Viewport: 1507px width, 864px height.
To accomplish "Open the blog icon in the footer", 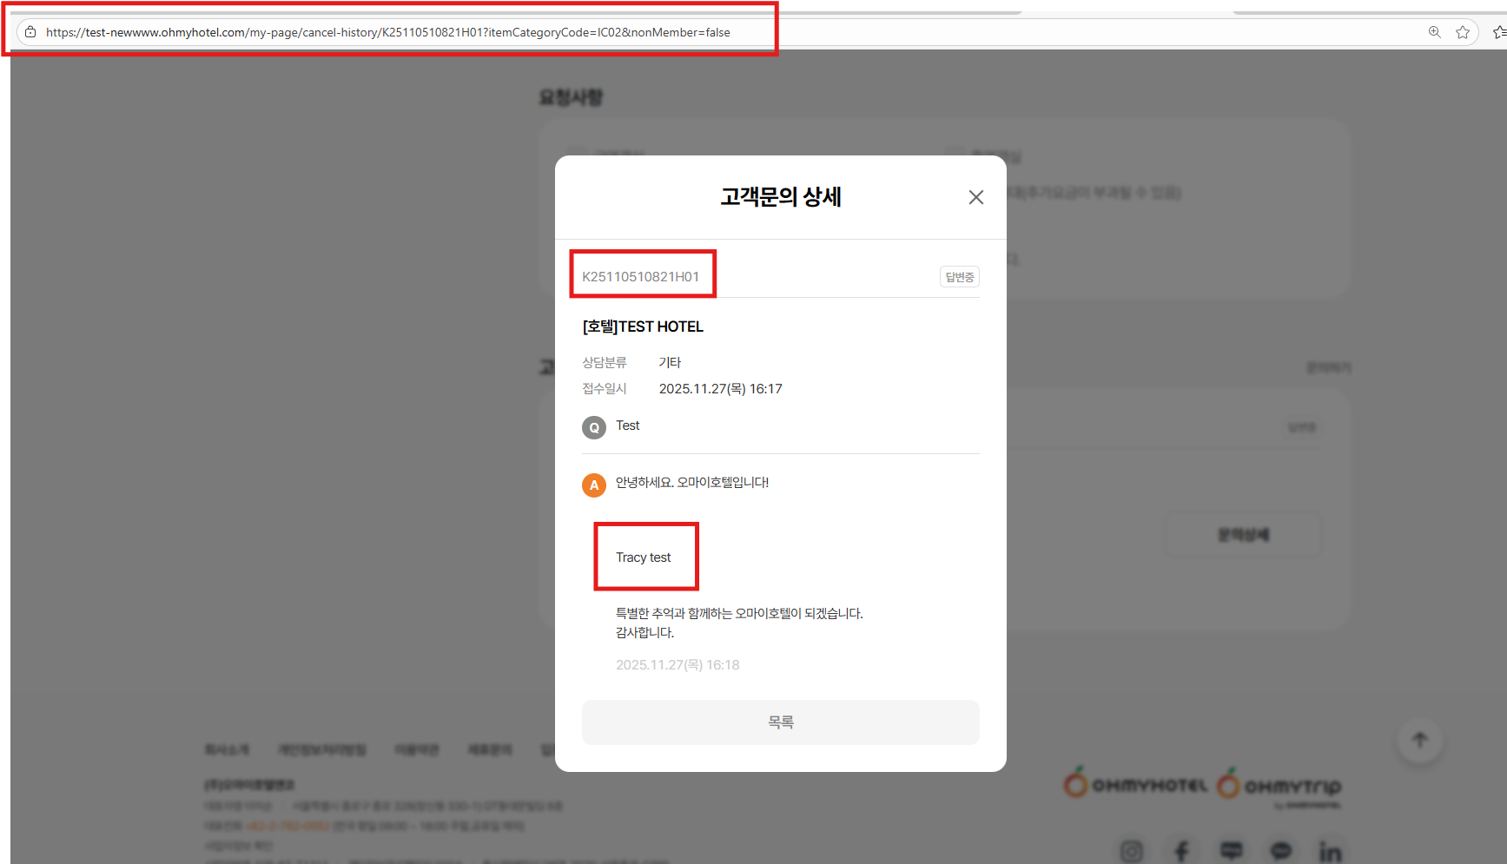I will (x=1231, y=851).
